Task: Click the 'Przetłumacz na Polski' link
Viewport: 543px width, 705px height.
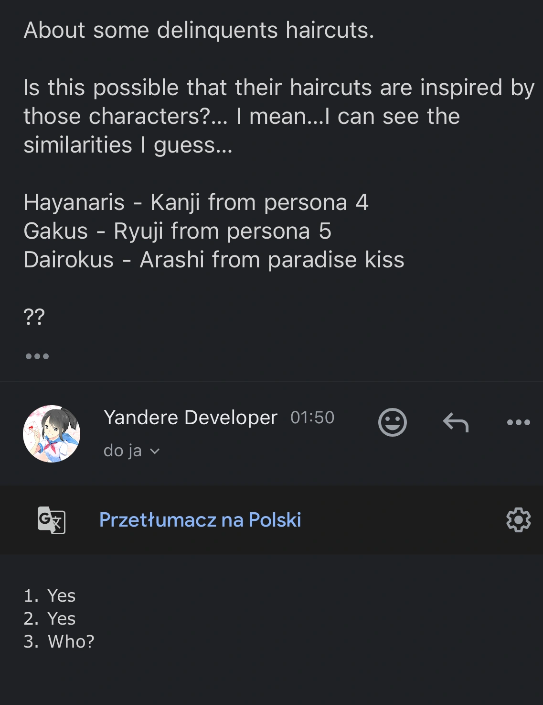Action: click(x=200, y=520)
